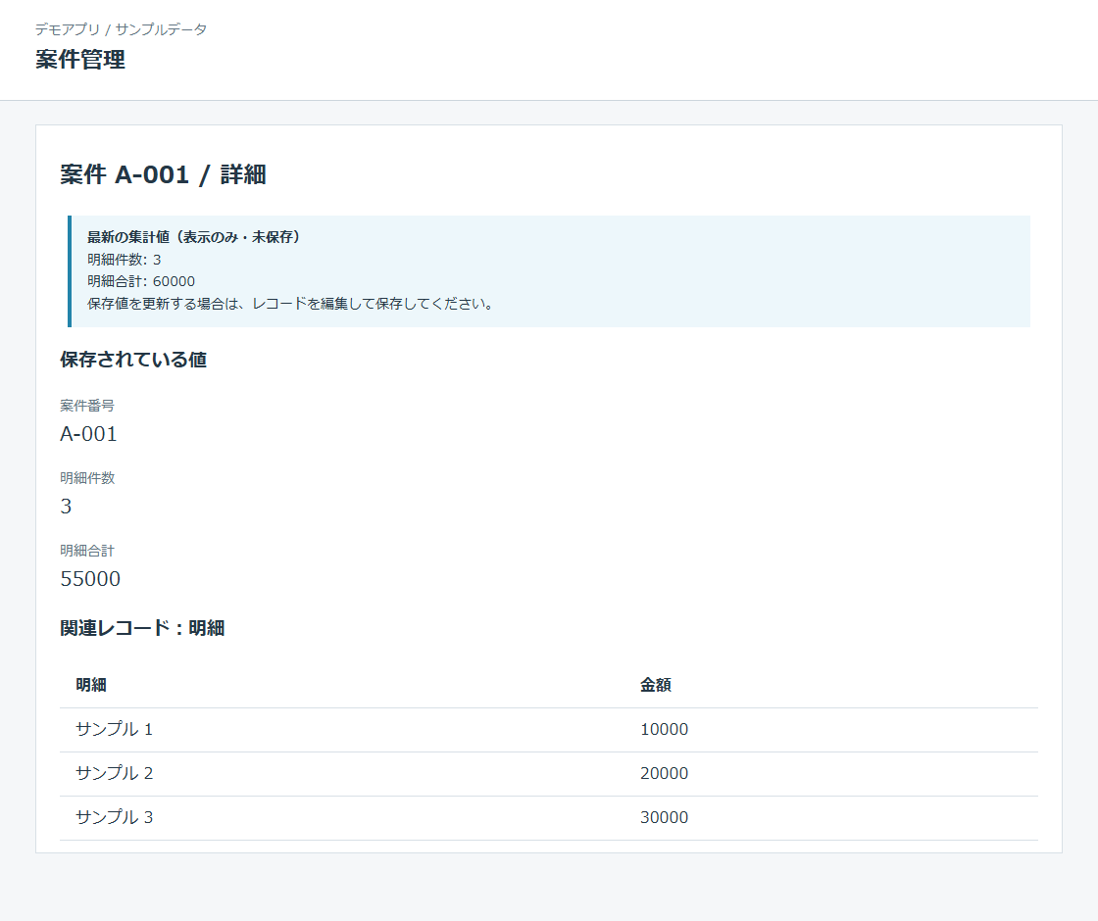
Task: Click the amount 30000 cell
Action: point(664,817)
